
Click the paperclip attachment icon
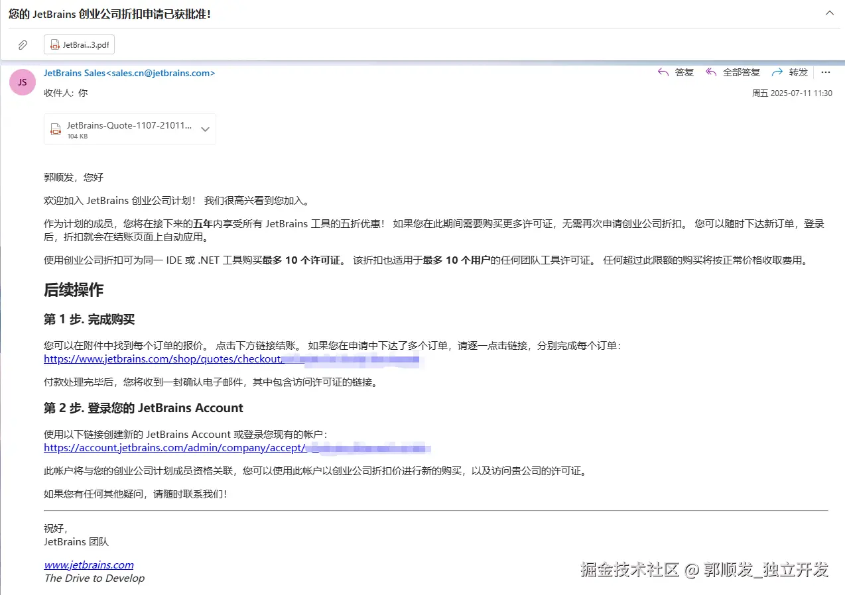(23, 44)
